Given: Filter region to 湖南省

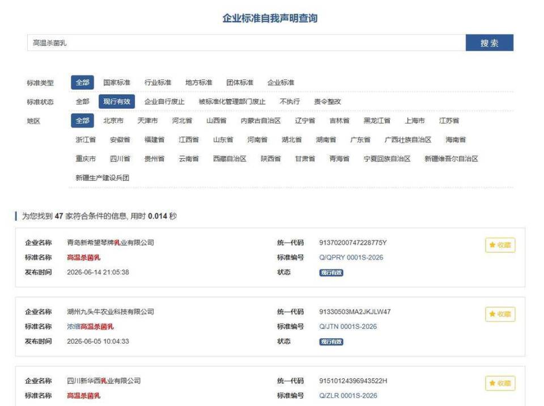Looking at the screenshot, I should tap(326, 140).
